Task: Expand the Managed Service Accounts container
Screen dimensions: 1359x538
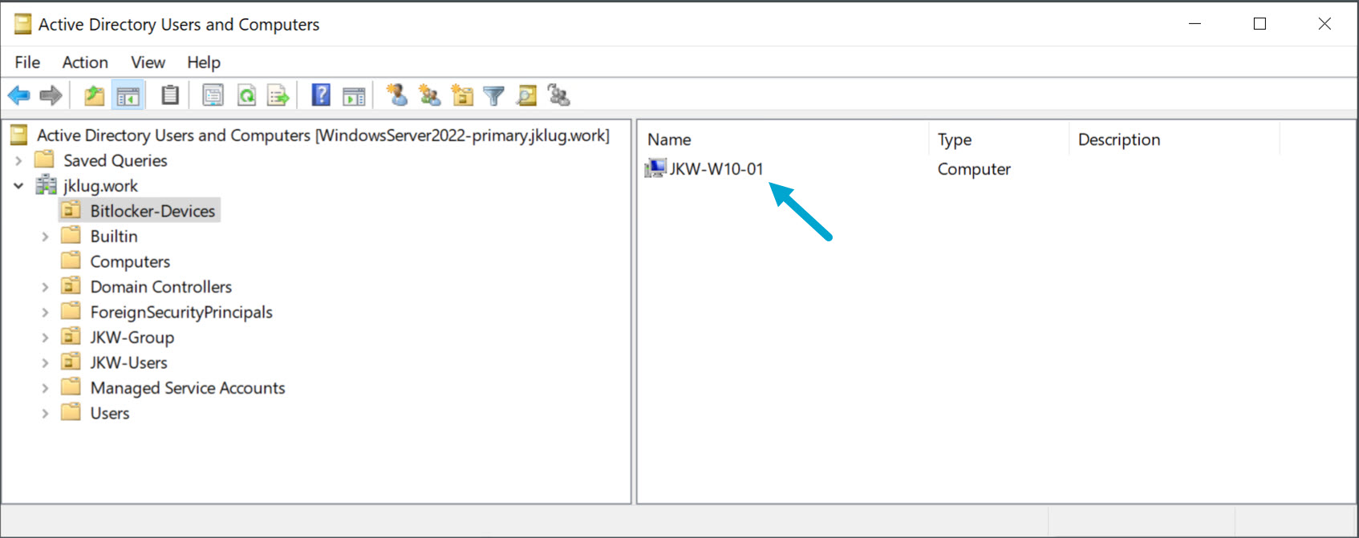Action: point(45,388)
